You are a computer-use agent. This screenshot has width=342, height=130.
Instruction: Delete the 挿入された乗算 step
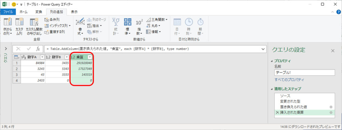278,112
